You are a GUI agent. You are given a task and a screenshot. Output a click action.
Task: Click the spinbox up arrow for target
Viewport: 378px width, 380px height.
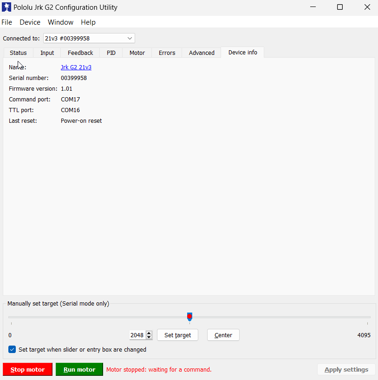[149, 333]
